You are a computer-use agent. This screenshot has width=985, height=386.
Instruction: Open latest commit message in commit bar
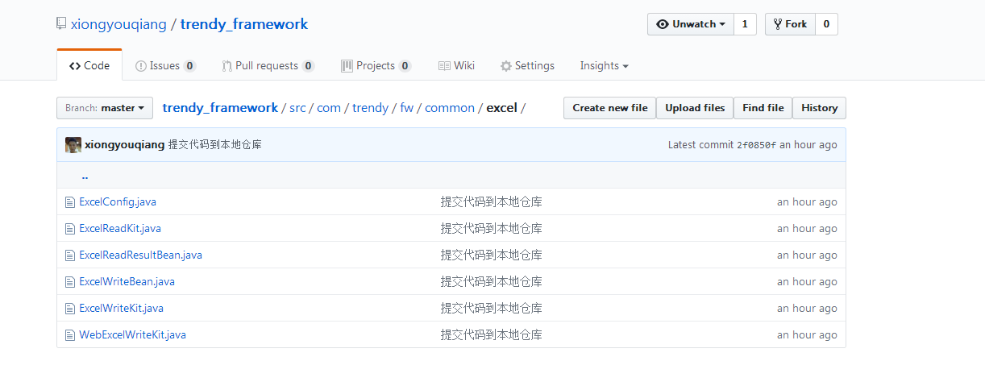[215, 145]
